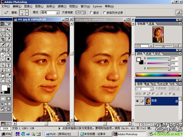Select the Zoom magnifier tool
The width and height of the screenshot is (183, 137).
tap(8, 80)
